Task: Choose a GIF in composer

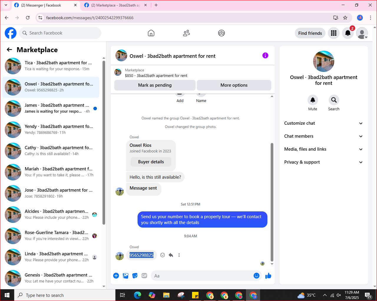Action: point(144,276)
